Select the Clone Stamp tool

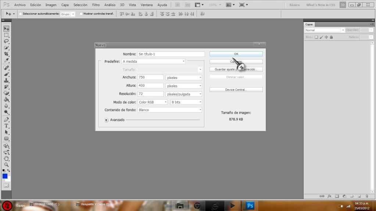pyautogui.click(x=6, y=80)
